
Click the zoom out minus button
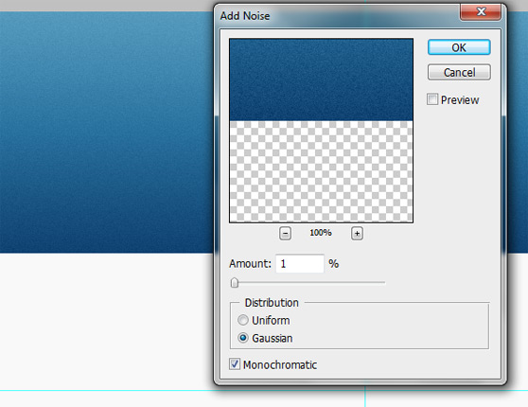point(285,233)
